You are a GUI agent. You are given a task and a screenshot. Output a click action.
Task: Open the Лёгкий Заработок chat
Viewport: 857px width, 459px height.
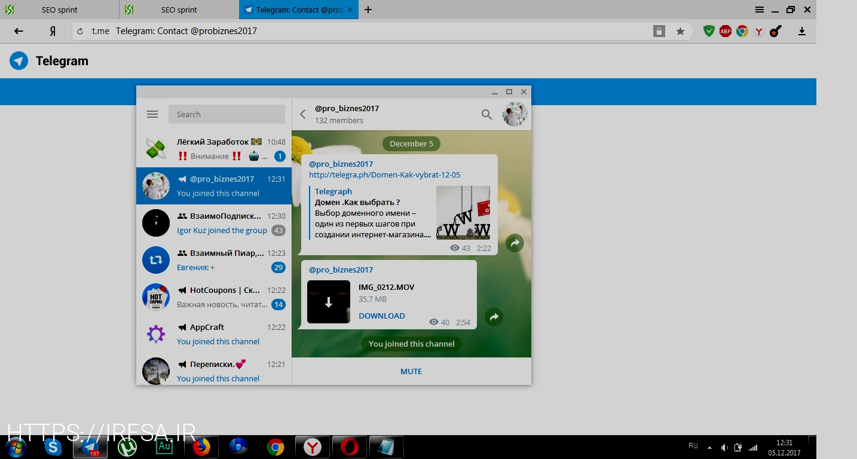[x=214, y=149]
